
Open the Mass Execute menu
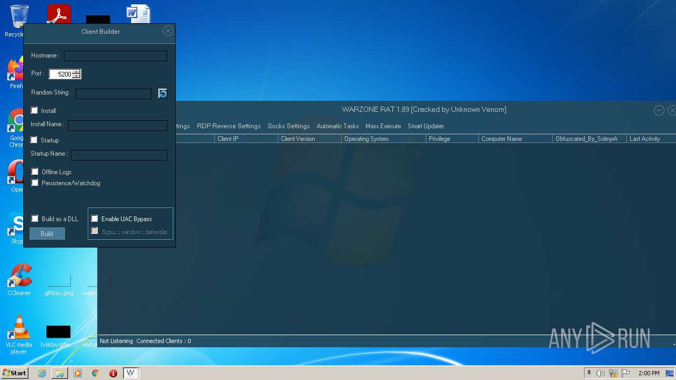(383, 126)
